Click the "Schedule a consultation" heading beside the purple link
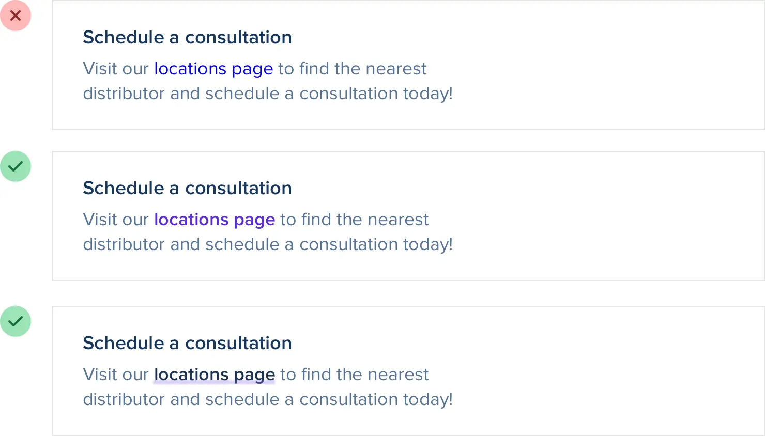 187,188
